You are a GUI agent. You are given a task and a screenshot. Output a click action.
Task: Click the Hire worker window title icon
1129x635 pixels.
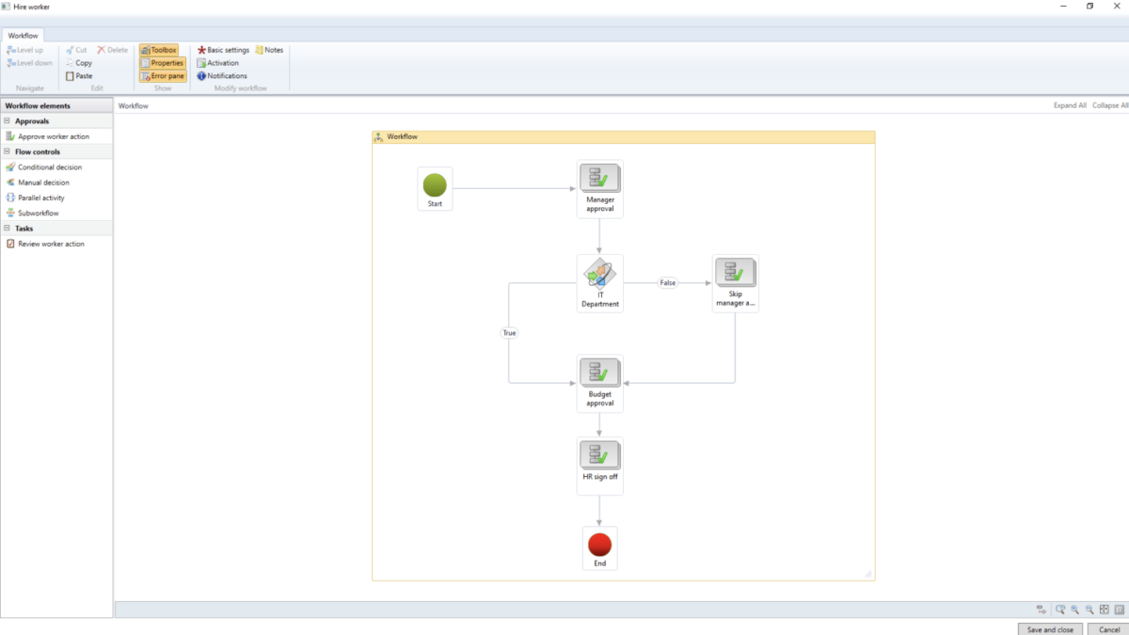click(5, 7)
